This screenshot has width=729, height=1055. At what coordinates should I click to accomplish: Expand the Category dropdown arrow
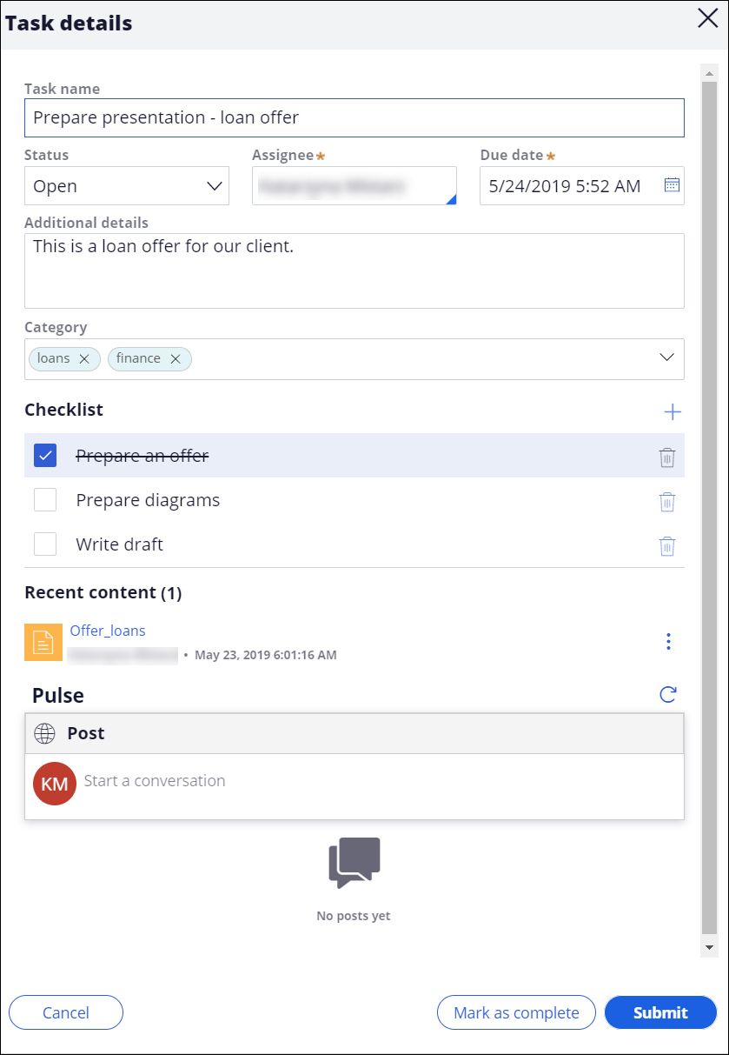coord(666,358)
